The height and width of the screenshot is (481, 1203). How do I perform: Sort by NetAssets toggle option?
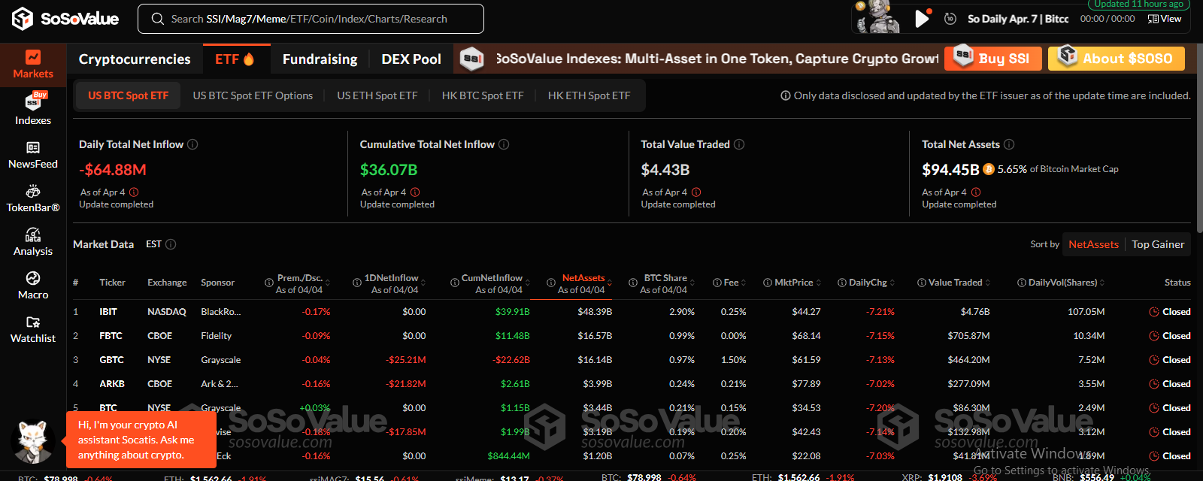[1093, 244]
